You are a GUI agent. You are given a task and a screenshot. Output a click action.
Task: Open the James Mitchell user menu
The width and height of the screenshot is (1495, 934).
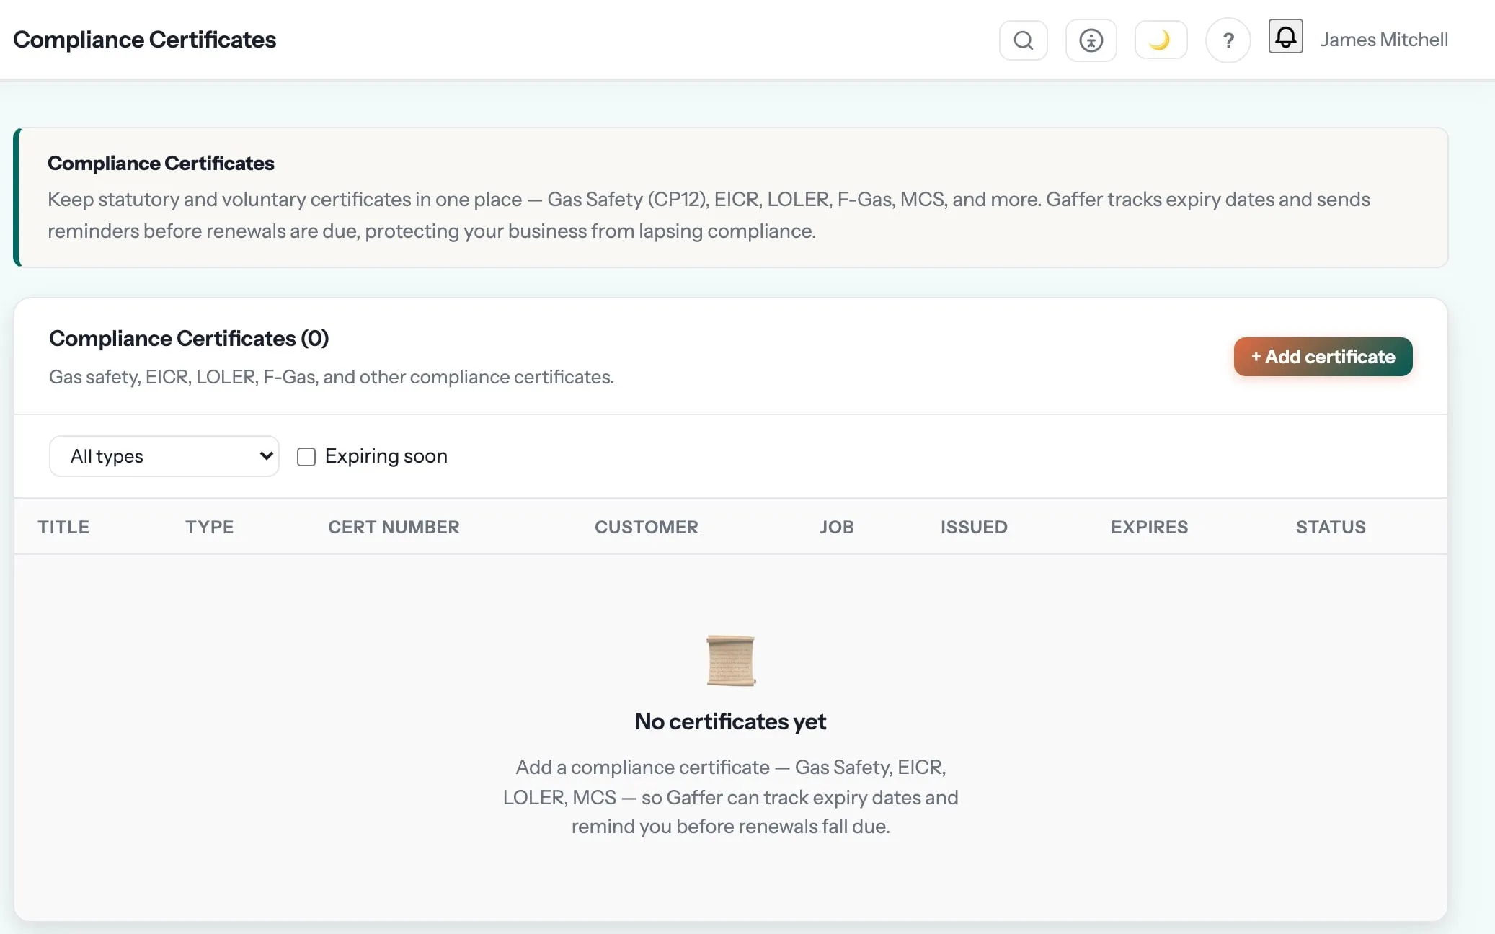(x=1384, y=40)
